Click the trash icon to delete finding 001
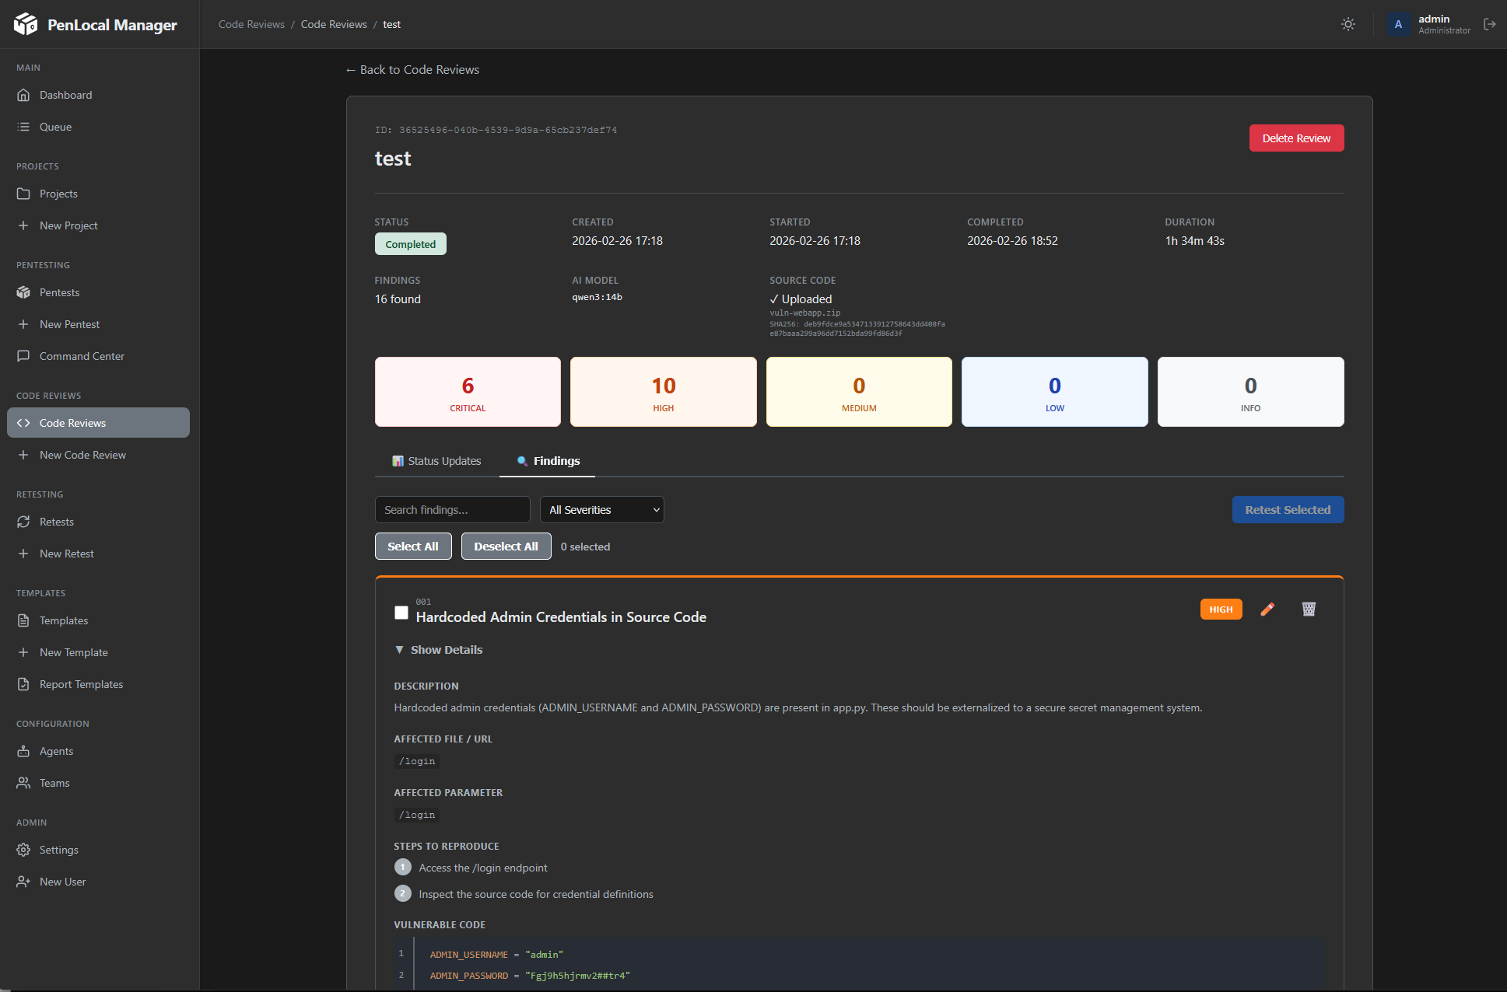Viewport: 1507px width, 992px height. (x=1309, y=610)
